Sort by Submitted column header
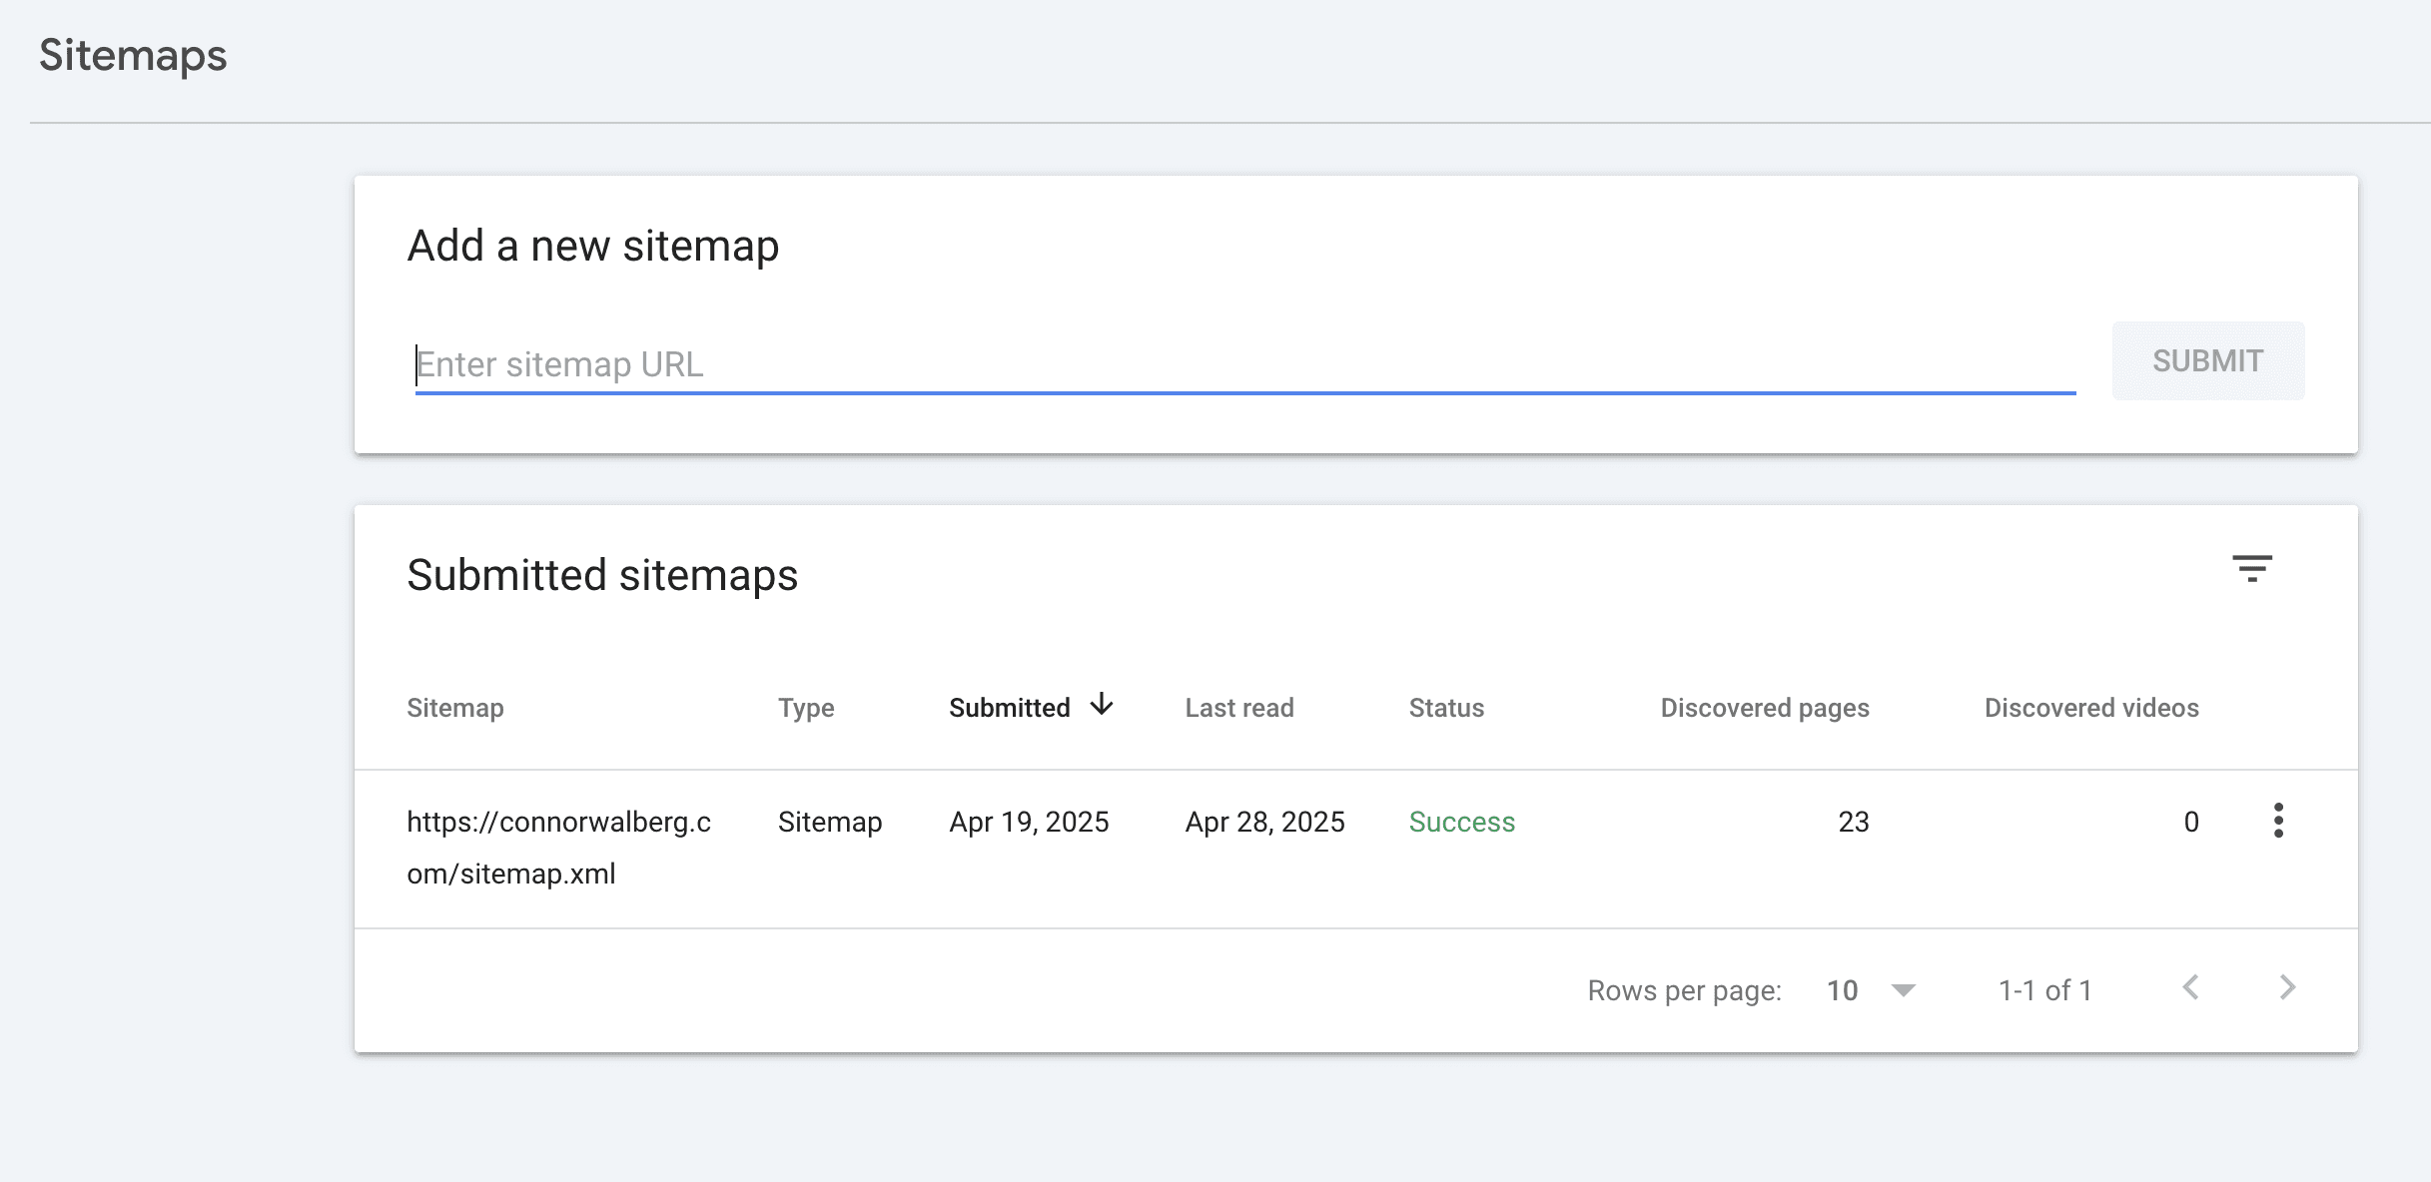Viewport: 2431px width, 1182px height. pos(1009,708)
